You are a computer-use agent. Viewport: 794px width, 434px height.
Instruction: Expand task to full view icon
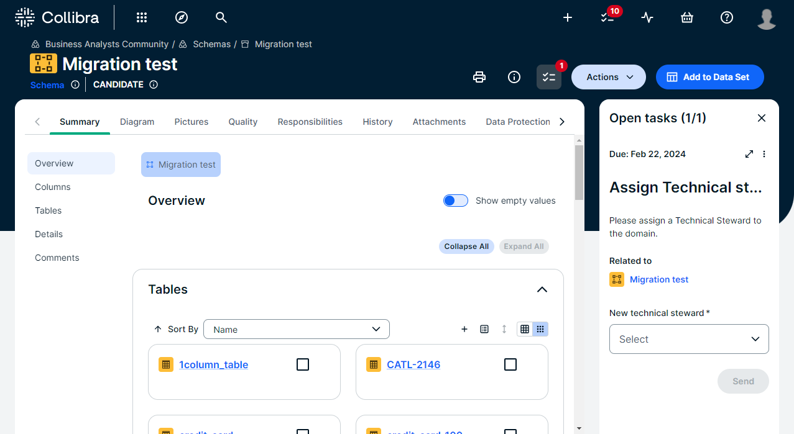pyautogui.click(x=749, y=154)
